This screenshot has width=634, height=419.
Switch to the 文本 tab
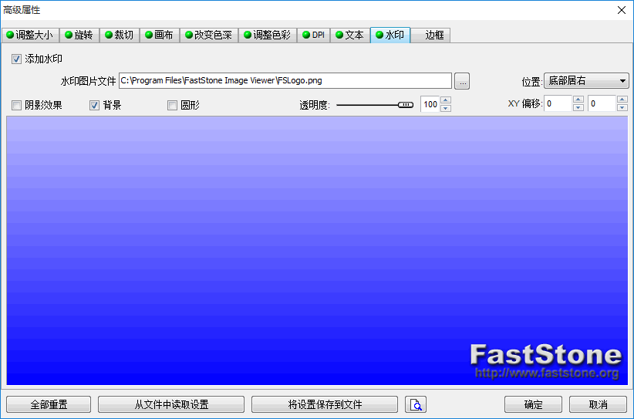350,35
